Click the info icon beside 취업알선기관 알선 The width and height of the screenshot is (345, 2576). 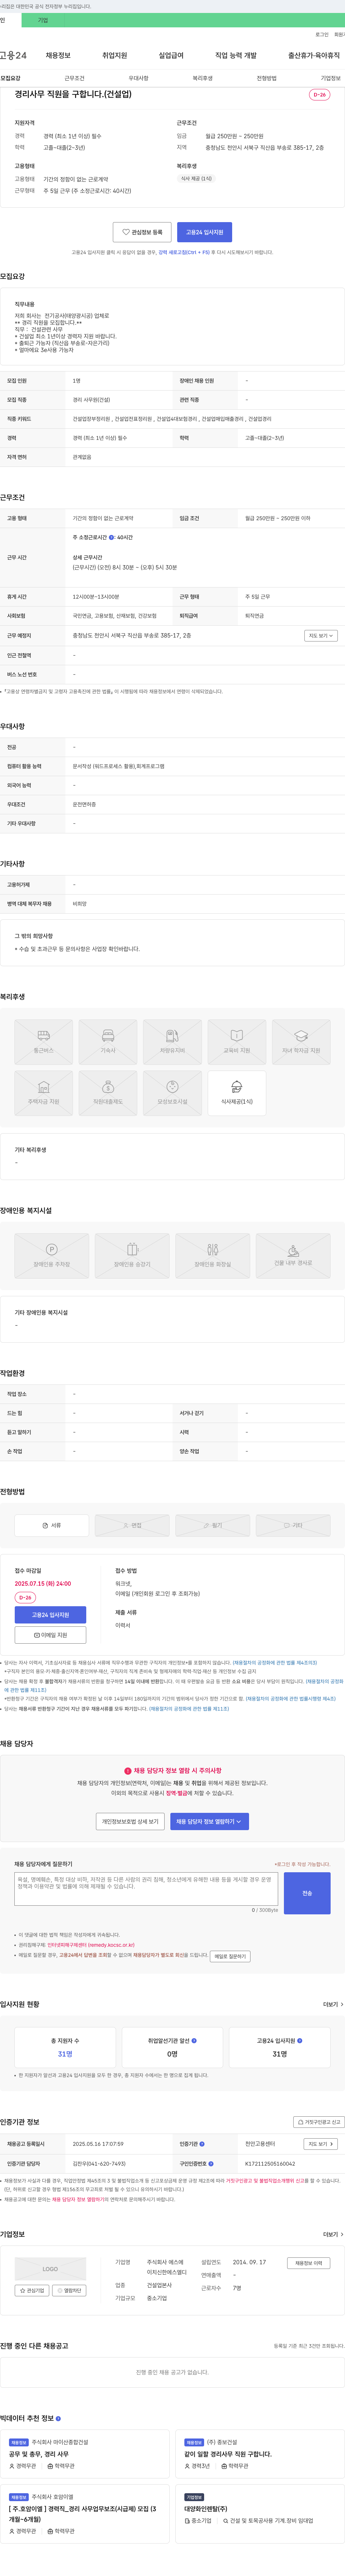pyautogui.click(x=194, y=2041)
